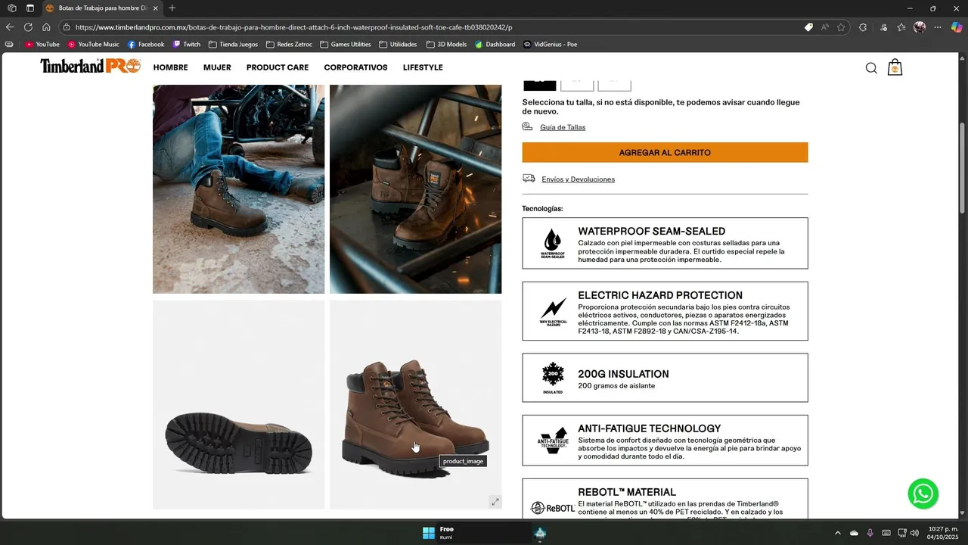Expand the 3D Models bookmark folder
This screenshot has width=968, height=545.
click(446, 45)
